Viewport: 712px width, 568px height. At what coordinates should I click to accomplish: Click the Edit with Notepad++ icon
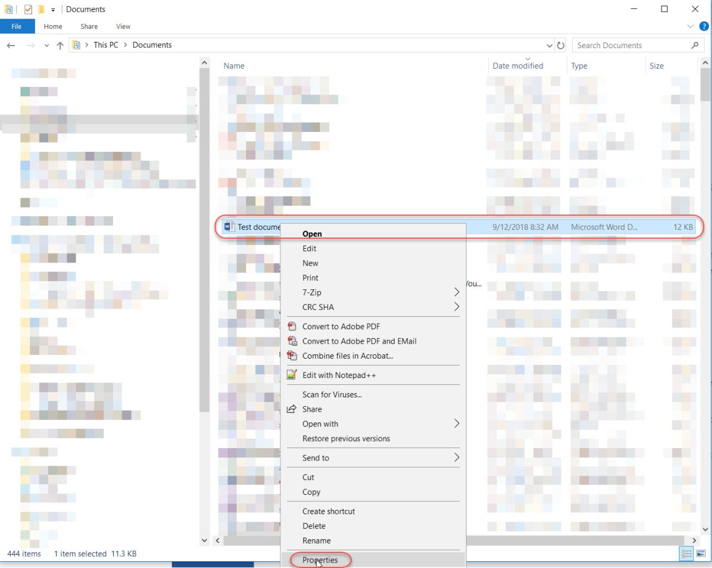[x=292, y=375]
